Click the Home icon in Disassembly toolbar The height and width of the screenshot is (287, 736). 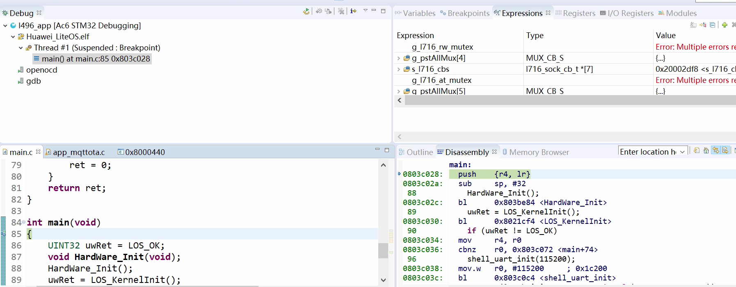click(x=706, y=150)
